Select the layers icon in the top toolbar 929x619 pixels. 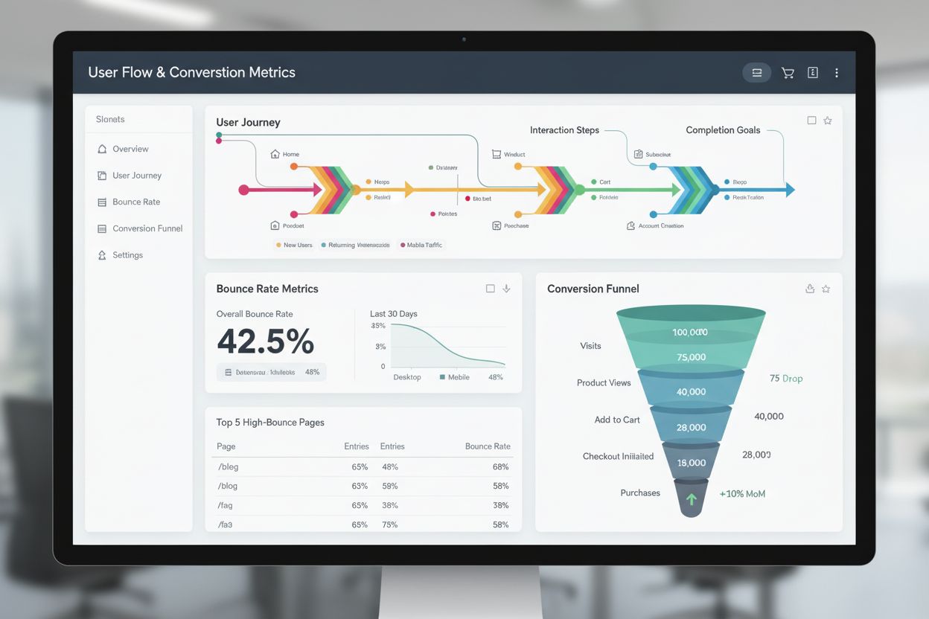(x=756, y=72)
